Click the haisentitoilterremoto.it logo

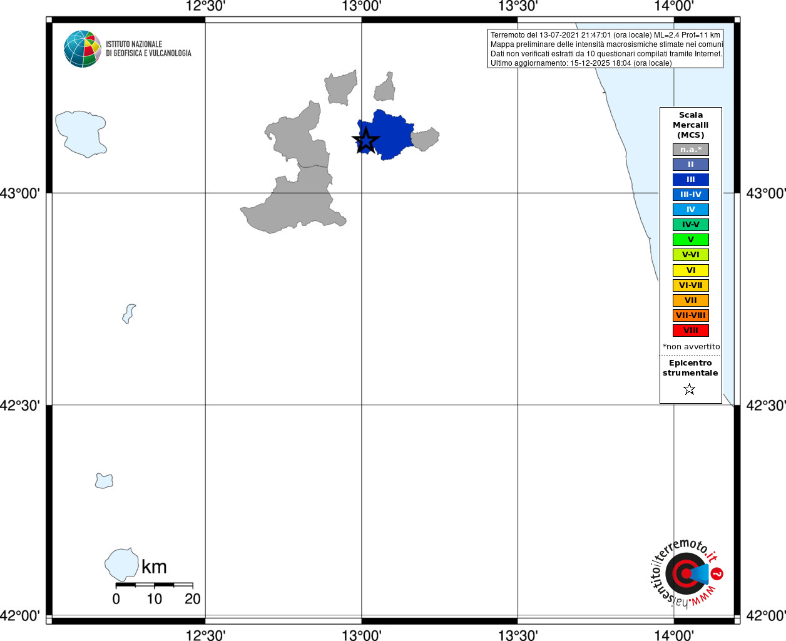tap(686, 573)
